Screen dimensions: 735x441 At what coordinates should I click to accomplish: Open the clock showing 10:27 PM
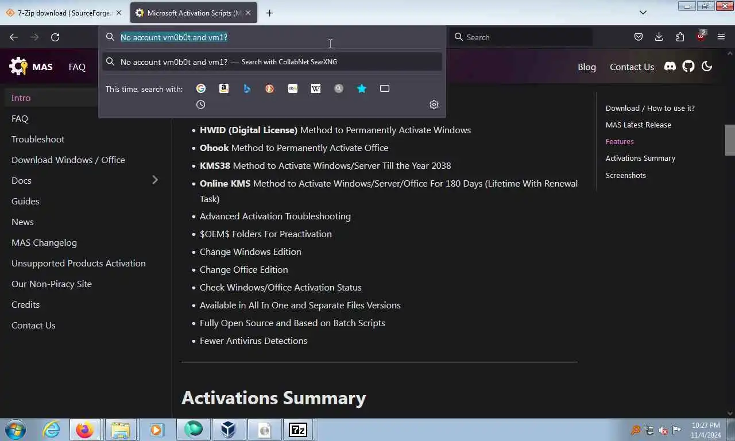706,430
